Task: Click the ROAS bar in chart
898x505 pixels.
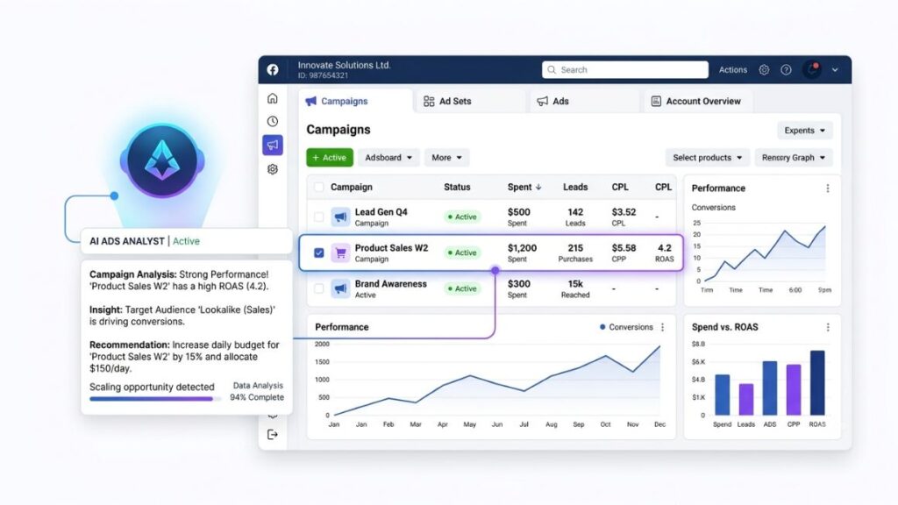Action: pos(817,382)
